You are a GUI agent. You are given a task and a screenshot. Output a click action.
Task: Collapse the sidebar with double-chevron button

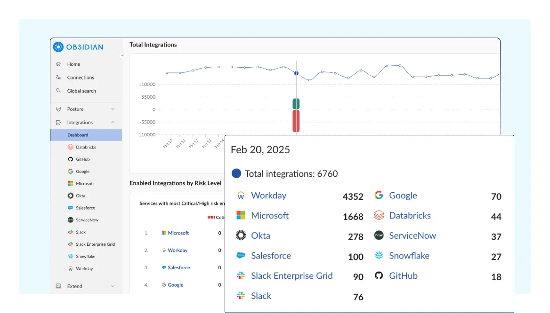coord(122,55)
